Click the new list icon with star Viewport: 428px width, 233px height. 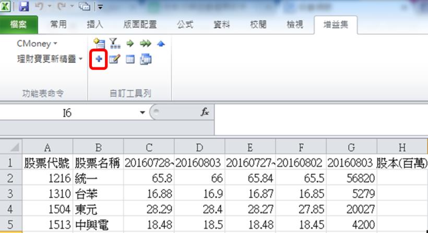tap(99, 43)
